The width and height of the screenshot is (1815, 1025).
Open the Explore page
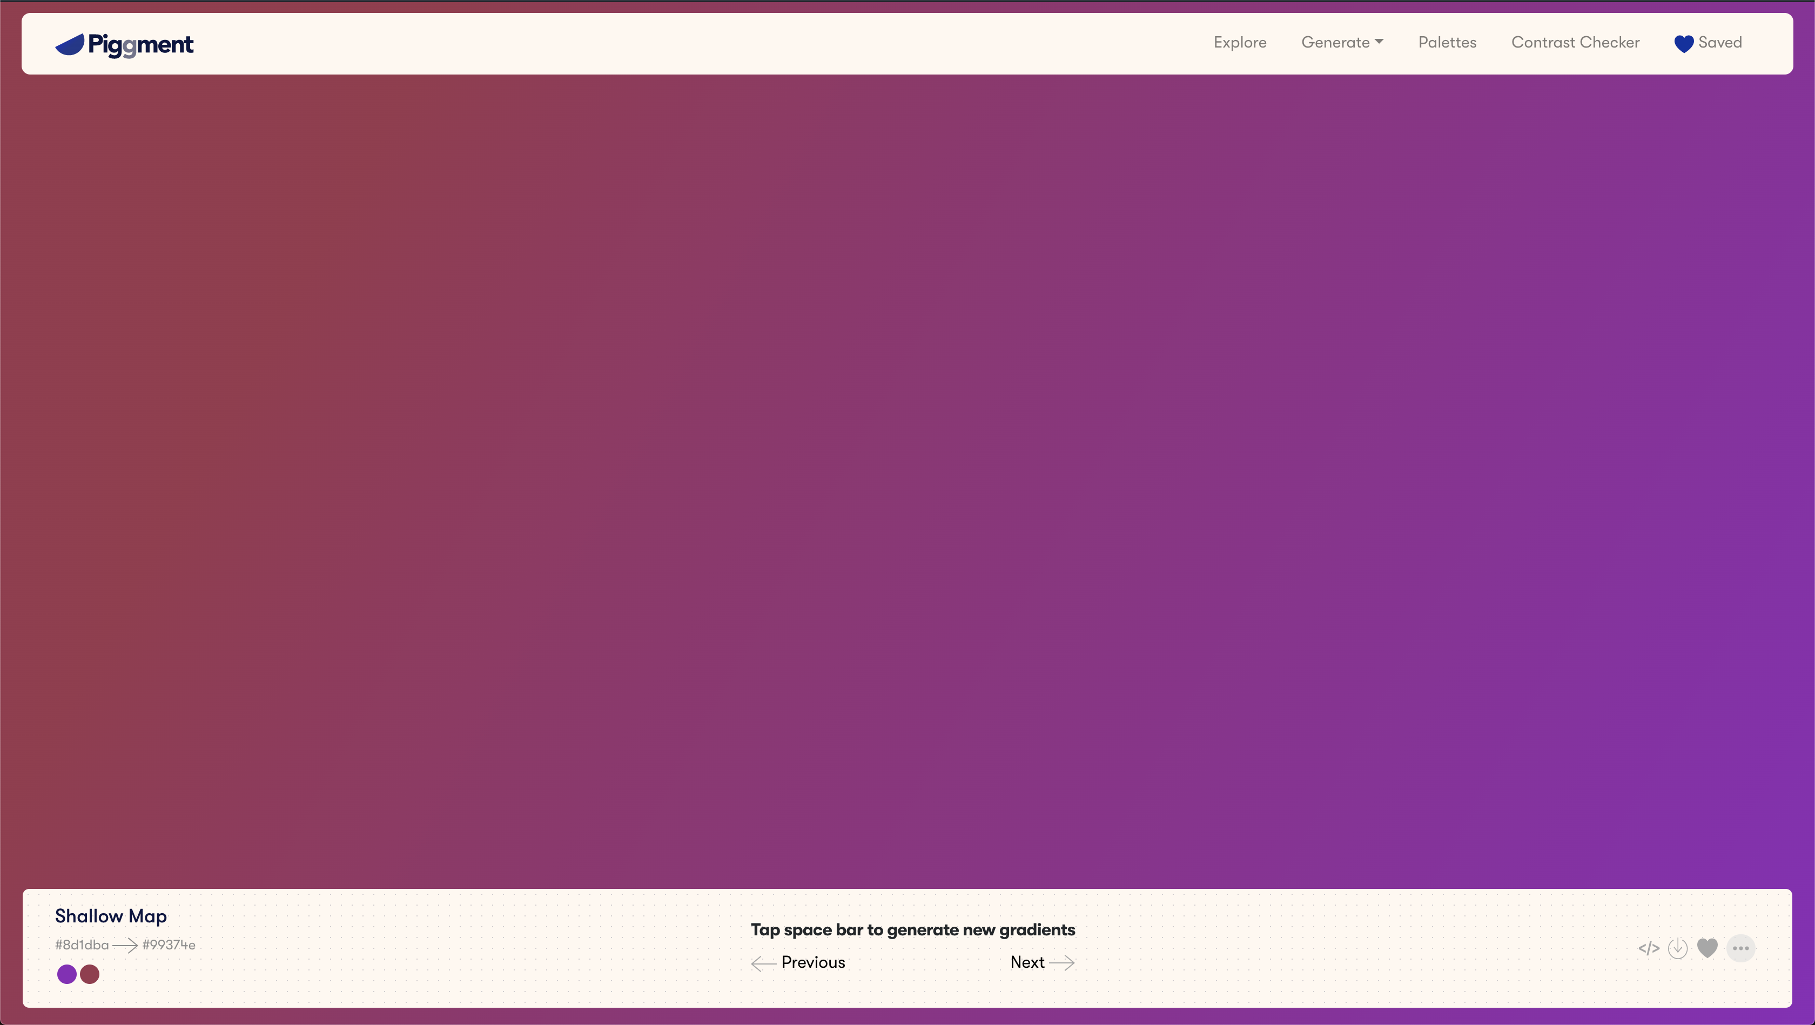tap(1239, 42)
